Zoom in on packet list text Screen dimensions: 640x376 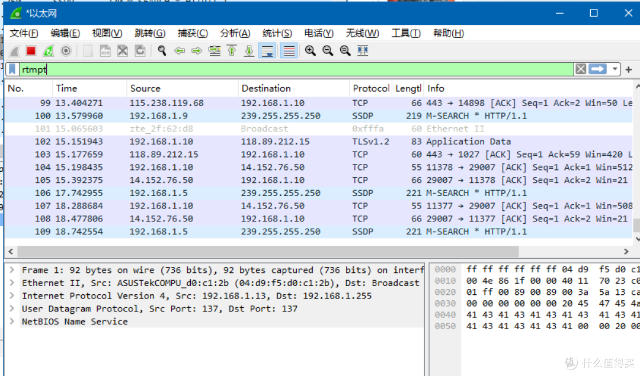point(309,51)
